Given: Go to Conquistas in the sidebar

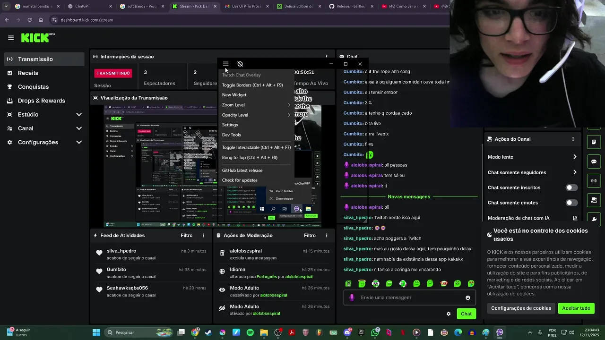Looking at the screenshot, I should [45, 87].
